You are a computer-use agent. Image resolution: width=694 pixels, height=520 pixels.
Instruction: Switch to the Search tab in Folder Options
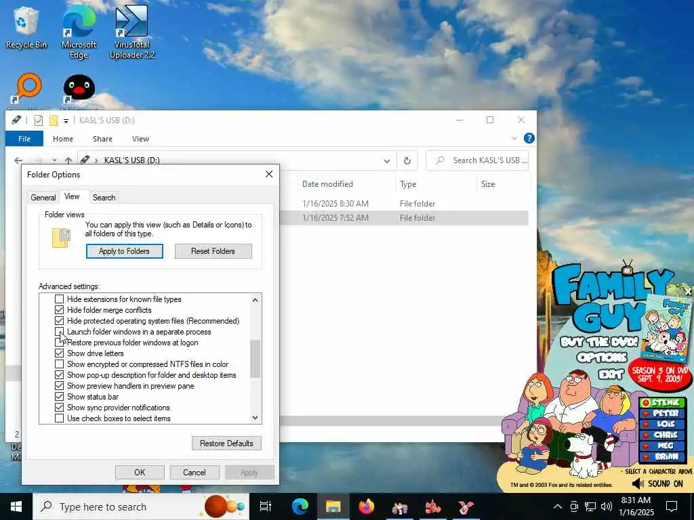click(104, 198)
